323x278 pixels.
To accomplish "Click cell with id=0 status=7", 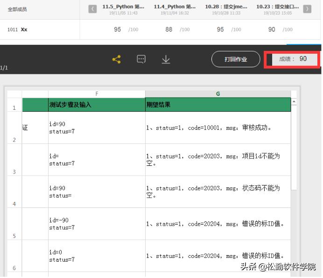I will (97, 256).
